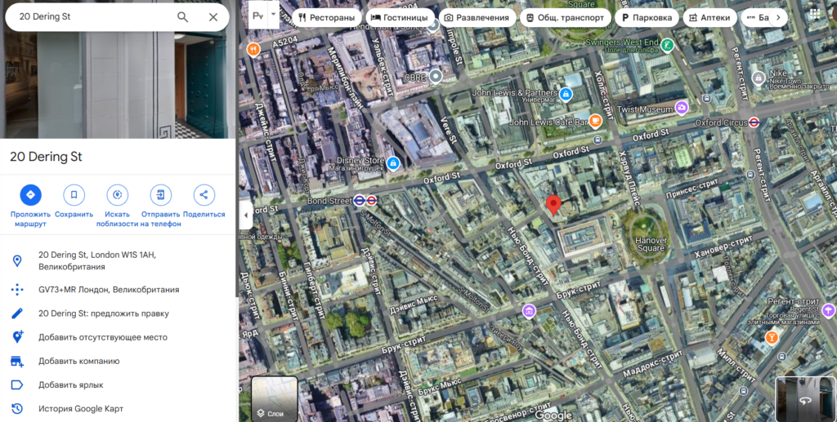837x422 pixels.
Task: Select the Парковка category chip
Action: [647, 17]
